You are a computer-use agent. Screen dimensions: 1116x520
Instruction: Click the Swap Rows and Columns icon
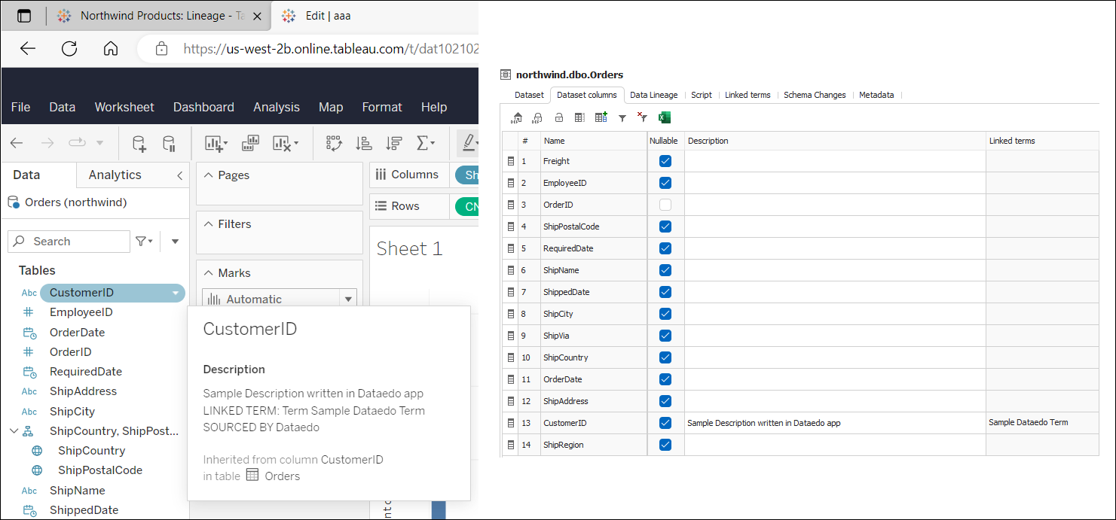coord(334,143)
